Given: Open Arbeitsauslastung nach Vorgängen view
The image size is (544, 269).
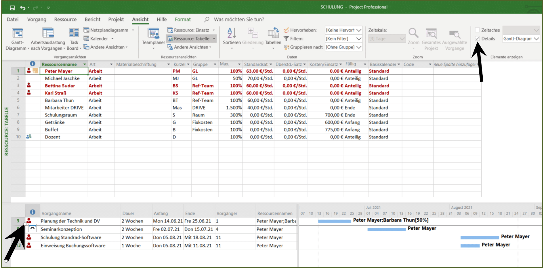Looking at the screenshot, I should pyautogui.click(x=48, y=39).
